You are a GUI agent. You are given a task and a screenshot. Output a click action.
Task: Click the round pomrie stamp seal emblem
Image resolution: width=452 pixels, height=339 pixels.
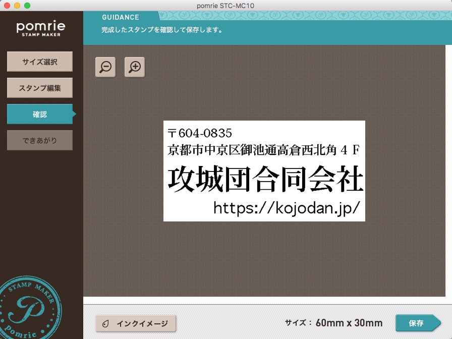coord(29,308)
